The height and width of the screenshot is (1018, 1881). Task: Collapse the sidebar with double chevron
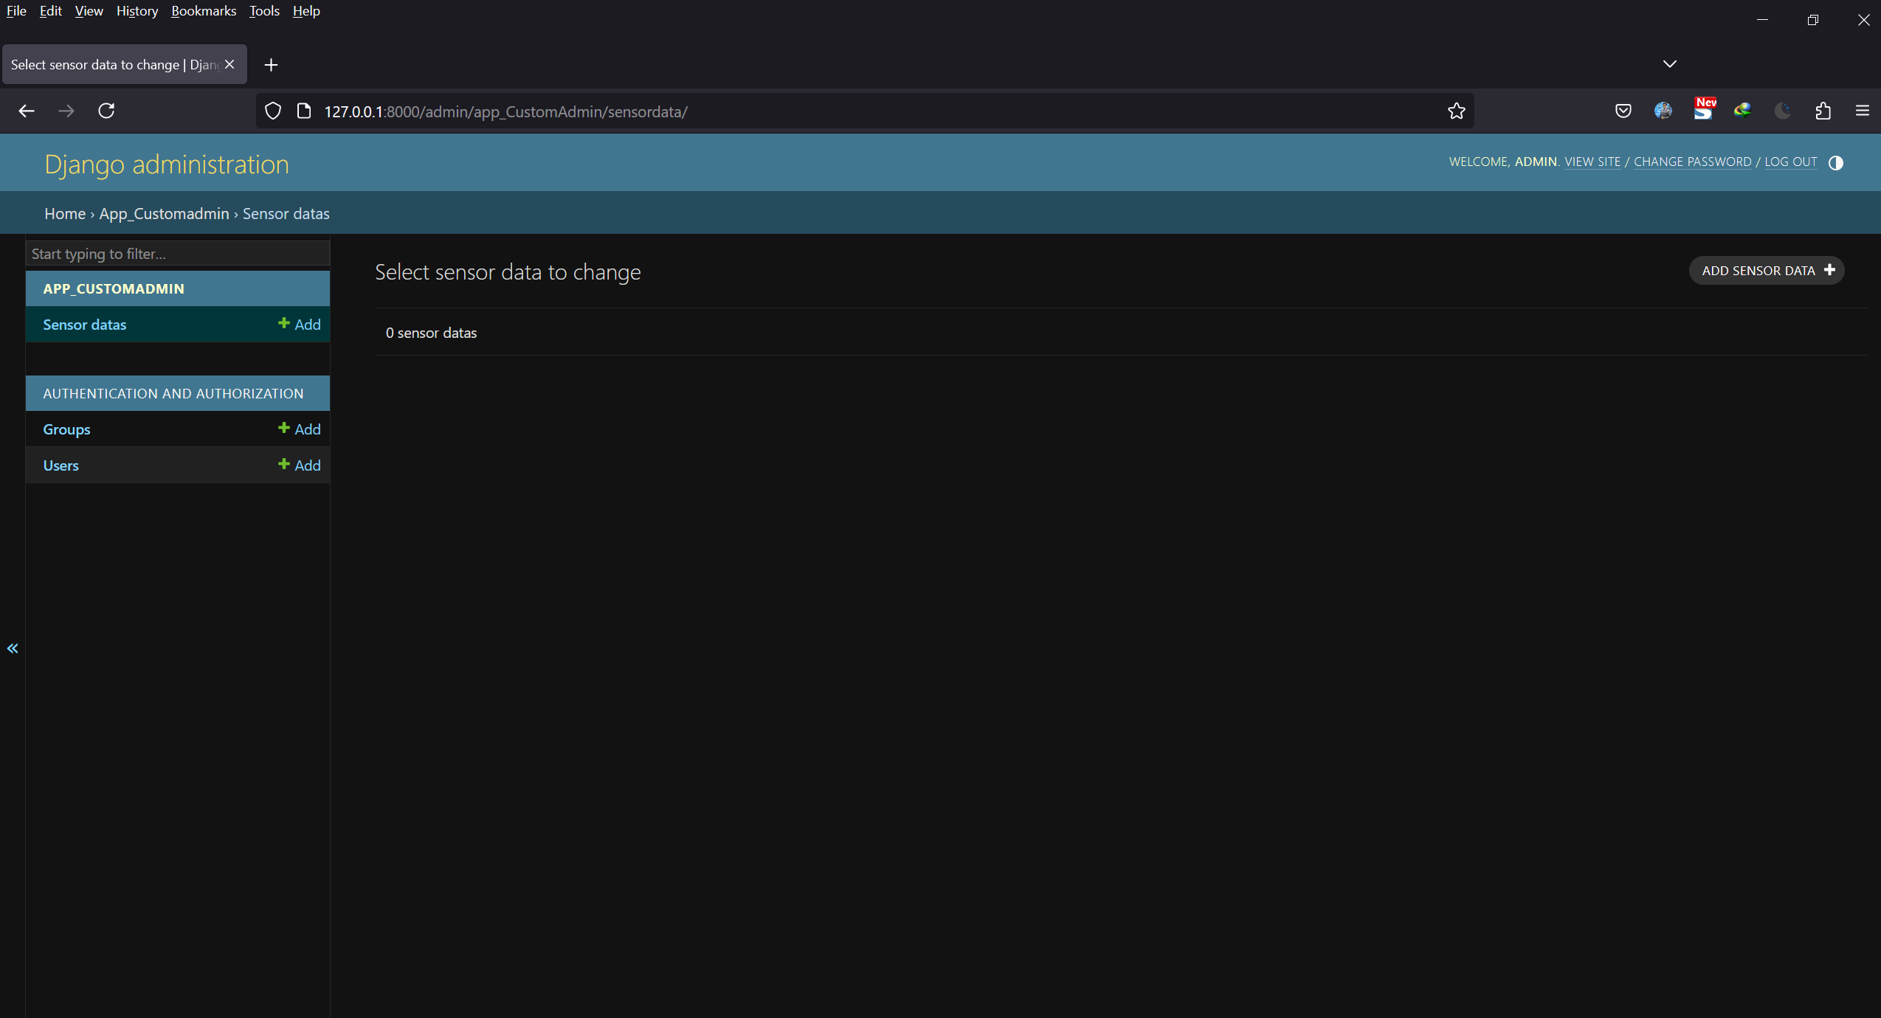click(x=13, y=648)
